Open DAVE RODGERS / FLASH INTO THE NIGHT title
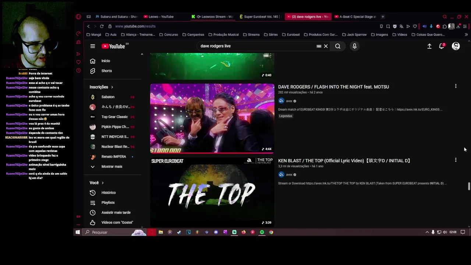The height and width of the screenshot is (265, 471). coord(333,87)
